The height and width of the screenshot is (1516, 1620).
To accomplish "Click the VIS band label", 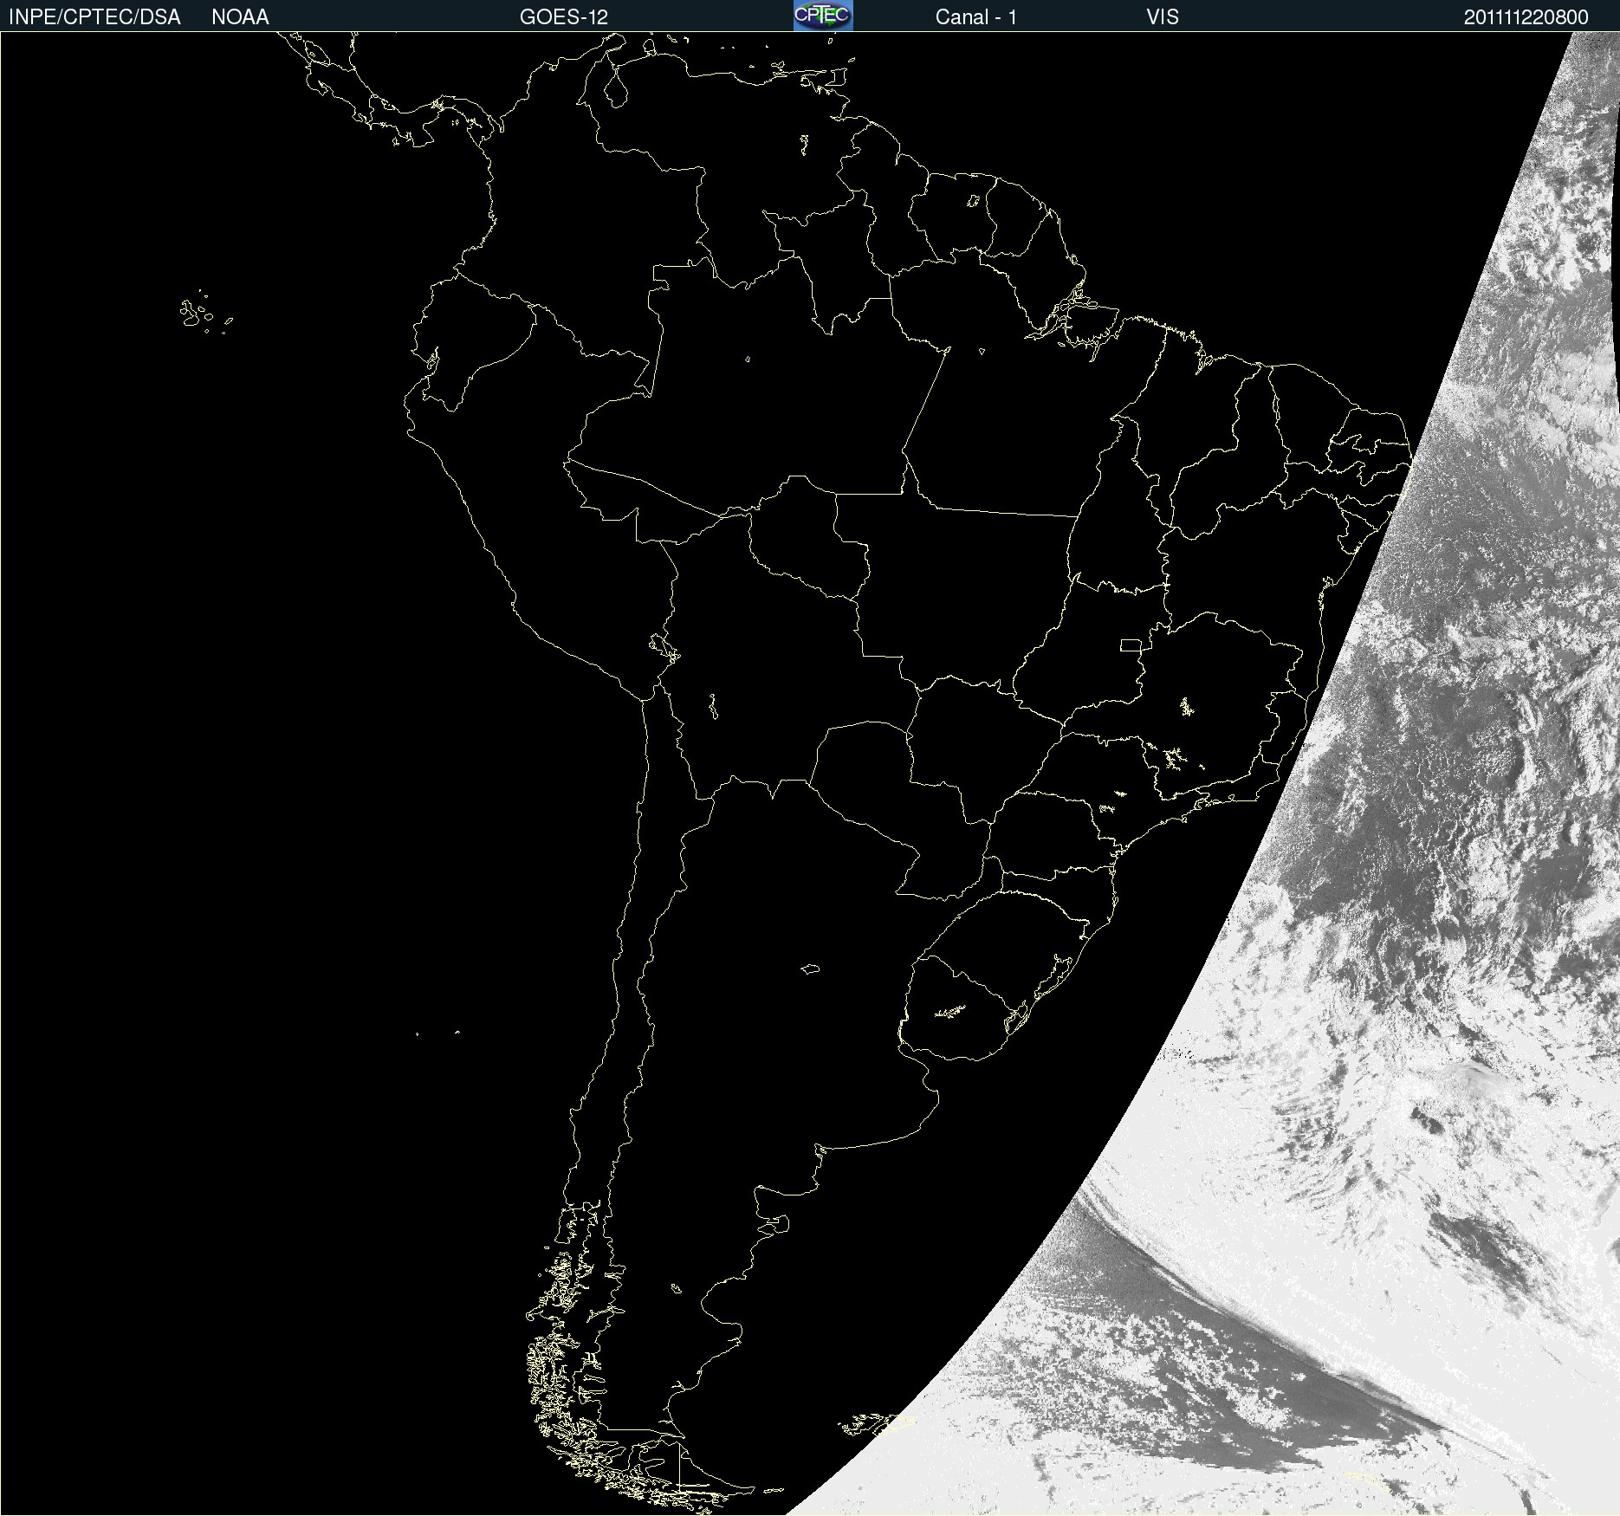I will coord(1162,17).
